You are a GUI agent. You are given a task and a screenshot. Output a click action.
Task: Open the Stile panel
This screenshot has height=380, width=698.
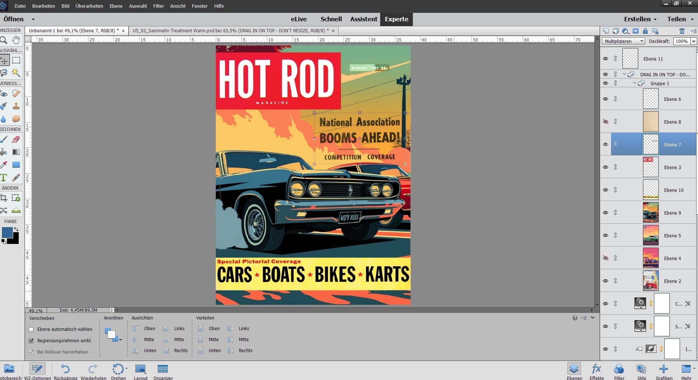[641, 371]
